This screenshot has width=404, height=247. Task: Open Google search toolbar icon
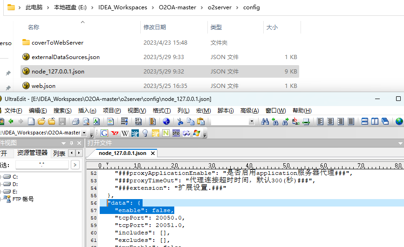point(104,133)
